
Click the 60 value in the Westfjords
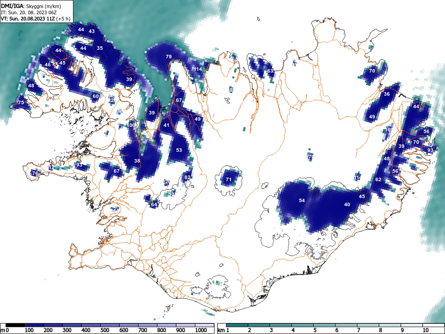96,96
